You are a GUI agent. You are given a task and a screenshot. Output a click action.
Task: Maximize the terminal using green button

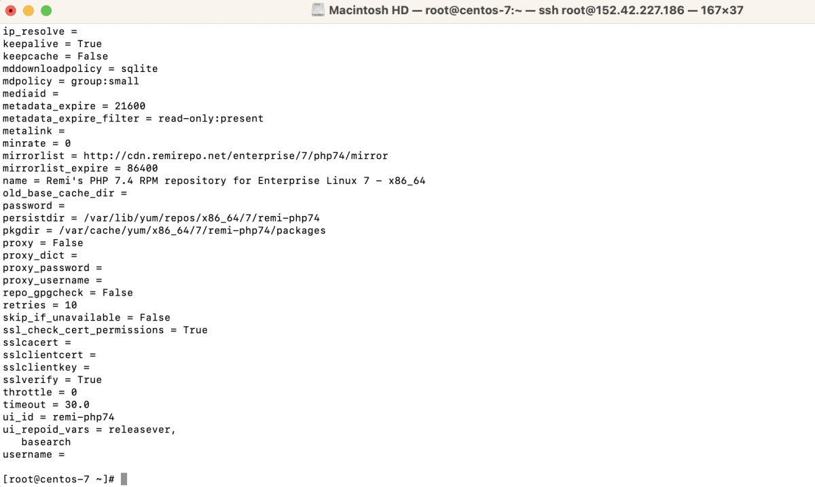click(46, 11)
